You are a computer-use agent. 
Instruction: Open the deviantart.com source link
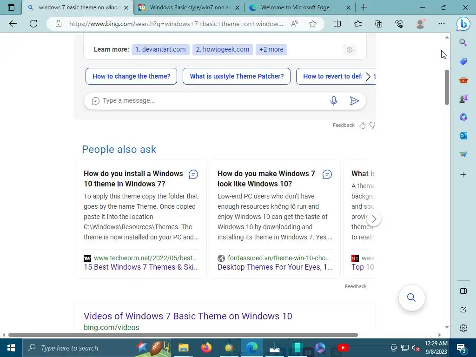[x=160, y=49]
